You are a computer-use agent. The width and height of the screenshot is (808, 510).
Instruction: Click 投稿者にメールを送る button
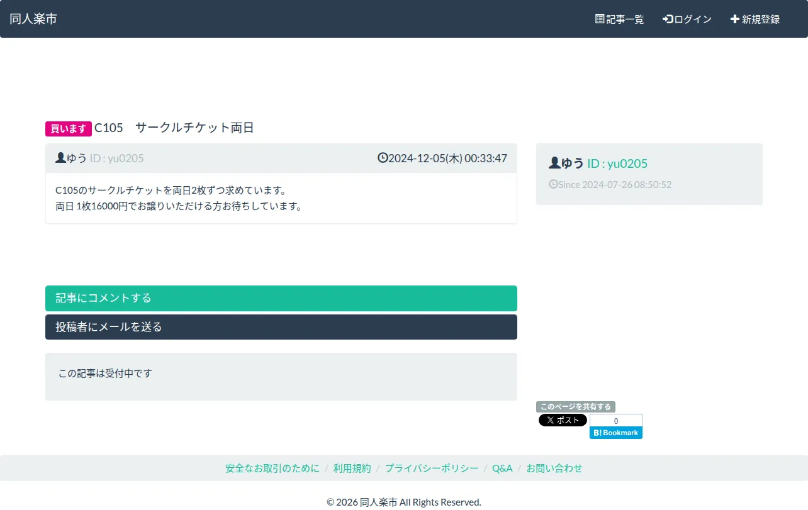pyautogui.click(x=281, y=327)
